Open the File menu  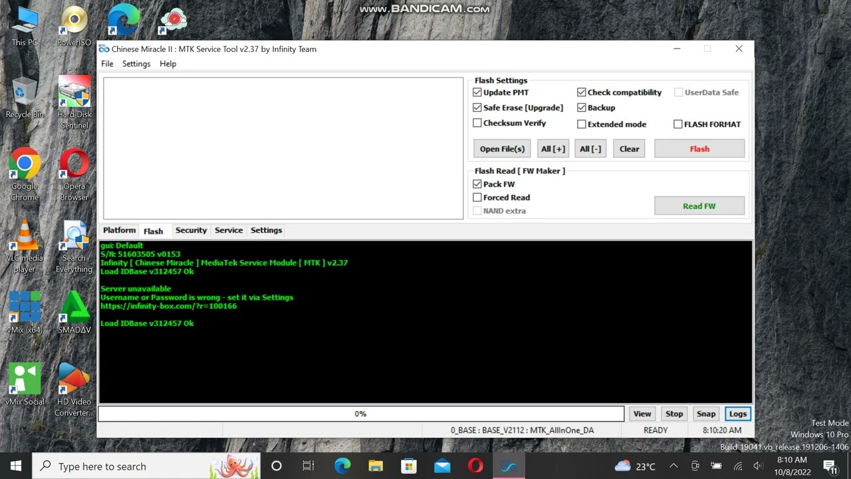(x=107, y=64)
